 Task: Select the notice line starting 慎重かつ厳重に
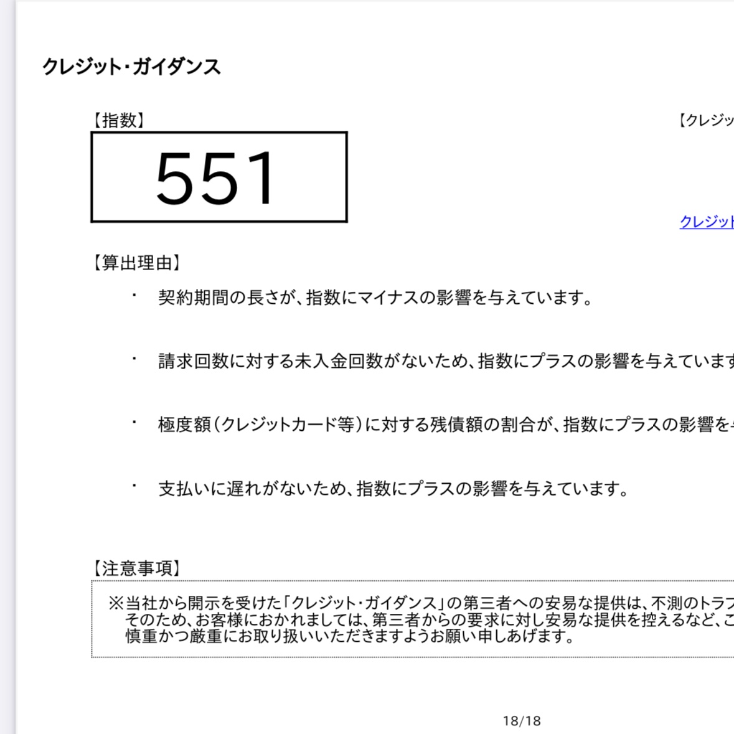point(350,636)
